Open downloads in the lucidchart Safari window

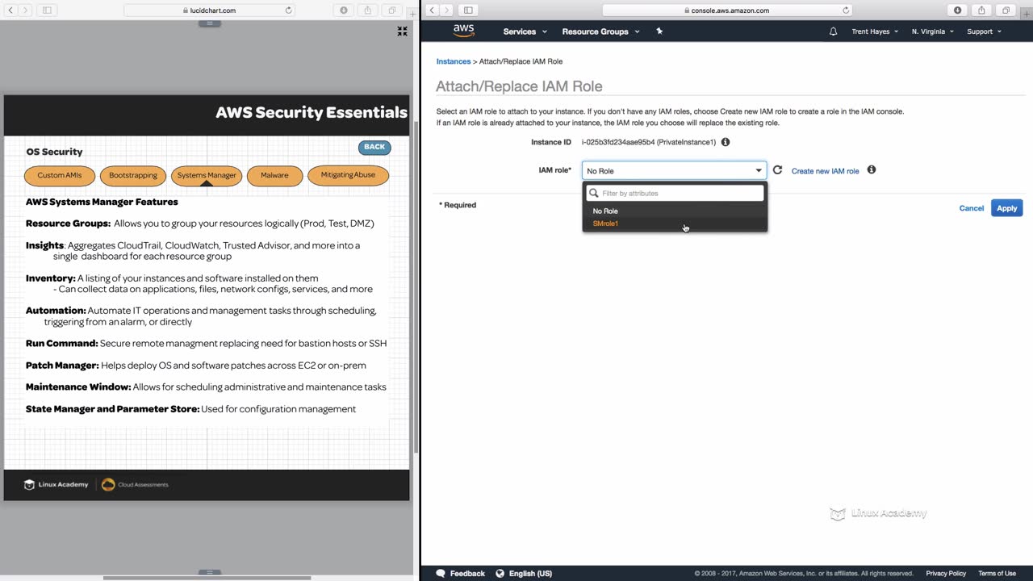point(345,10)
